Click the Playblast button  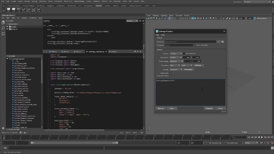[209, 108]
